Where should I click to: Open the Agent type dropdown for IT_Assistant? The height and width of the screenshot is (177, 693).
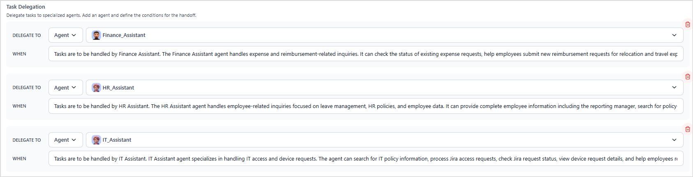(x=65, y=140)
